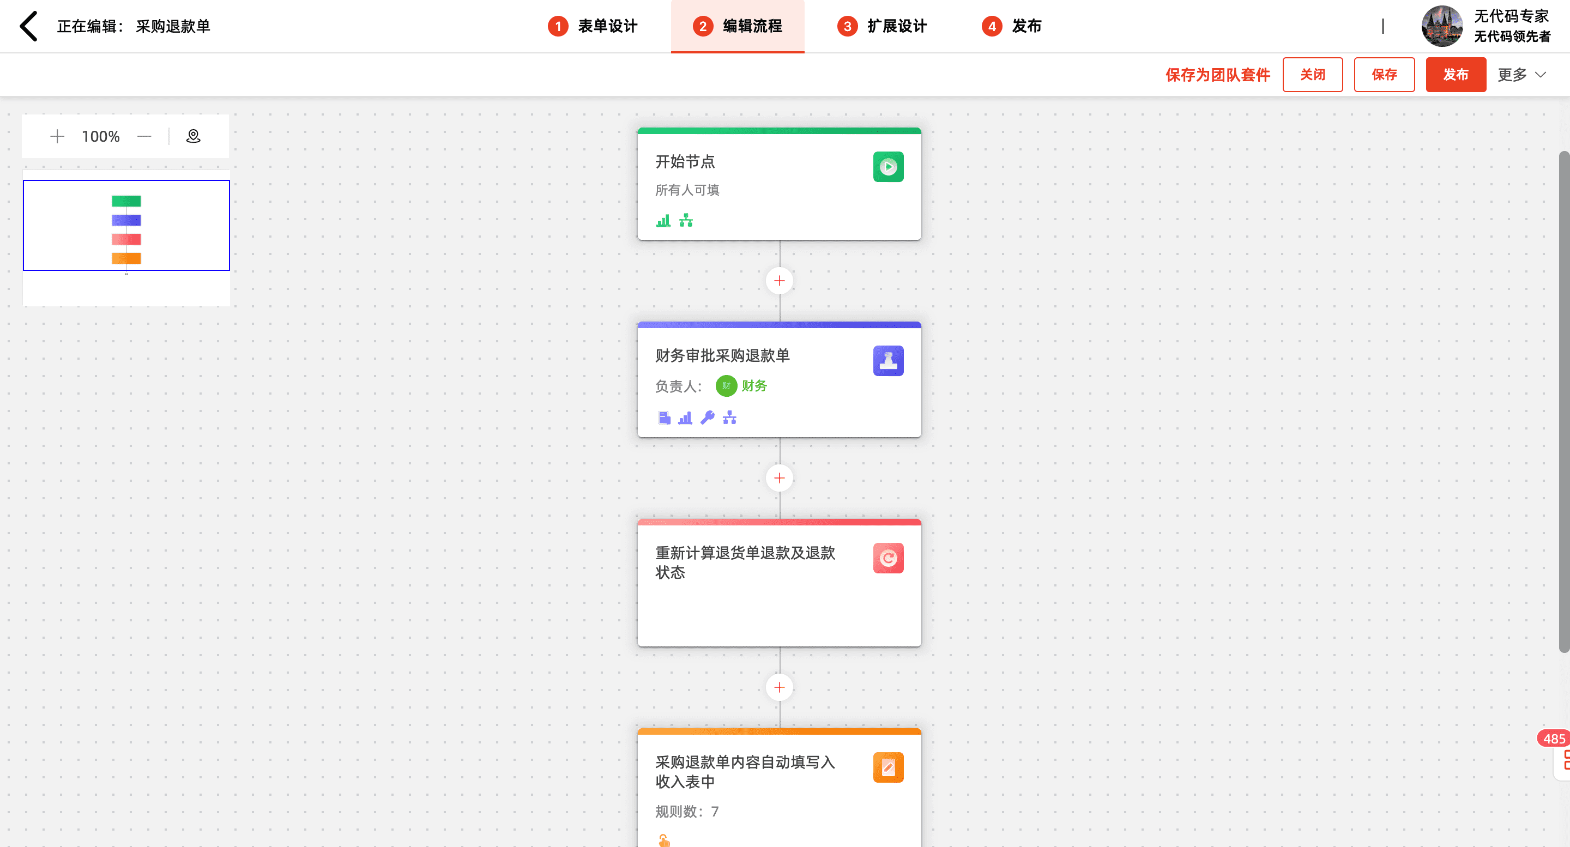Screen dimensions: 1570x847
Task: Click the red recalculate refresh icon
Action: click(x=888, y=558)
